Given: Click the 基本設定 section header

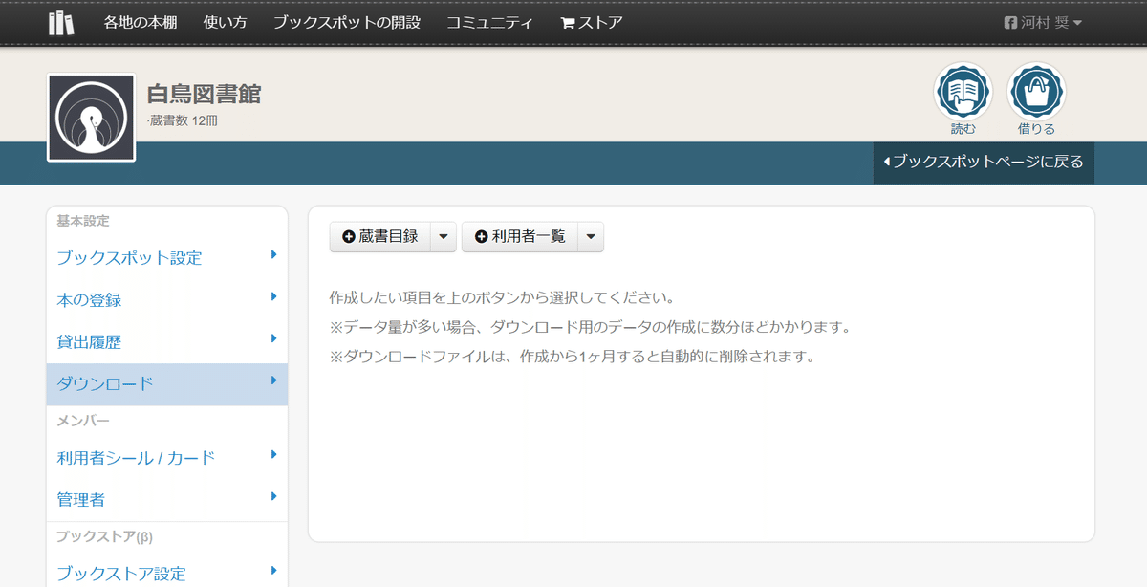Looking at the screenshot, I should pos(83,221).
